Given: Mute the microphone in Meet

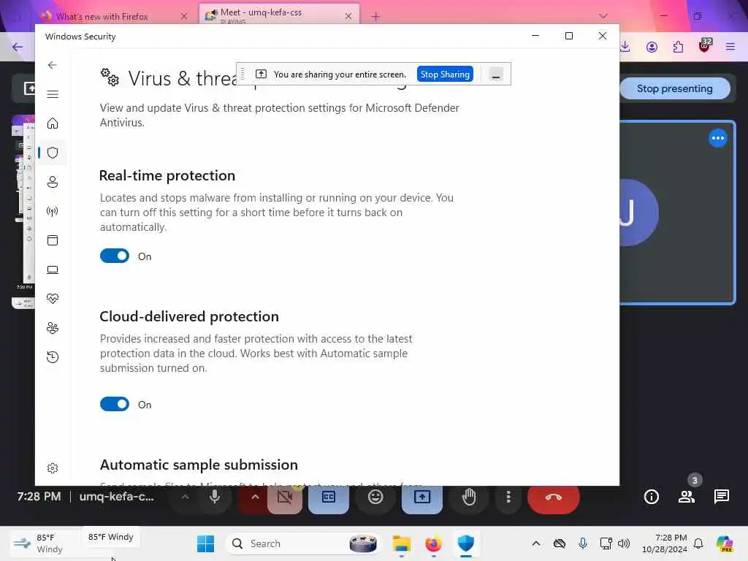Looking at the screenshot, I should point(215,497).
